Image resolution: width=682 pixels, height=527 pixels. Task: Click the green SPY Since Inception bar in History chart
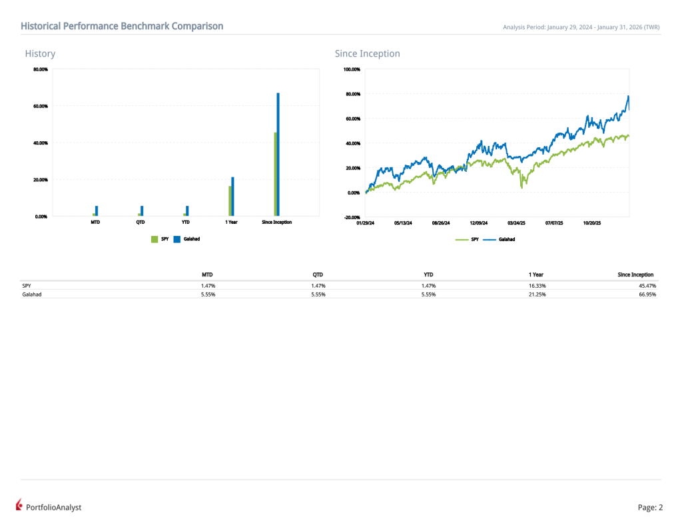point(275,174)
